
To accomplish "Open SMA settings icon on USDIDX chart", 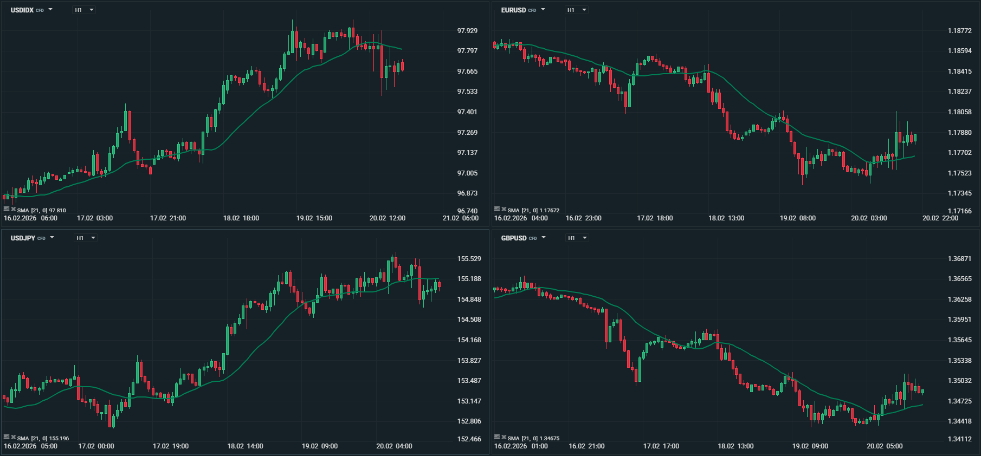I will click(x=7, y=209).
